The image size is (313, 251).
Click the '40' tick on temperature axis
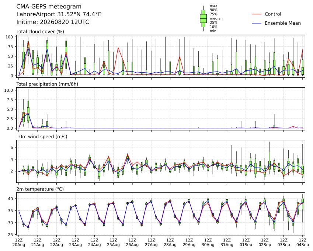[x=11, y=199]
